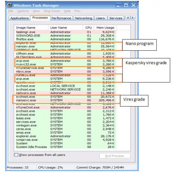Viewport: 175px width, 172px height.
Task: Click the Task Manager title bar icon
Action: tap(10, 5)
